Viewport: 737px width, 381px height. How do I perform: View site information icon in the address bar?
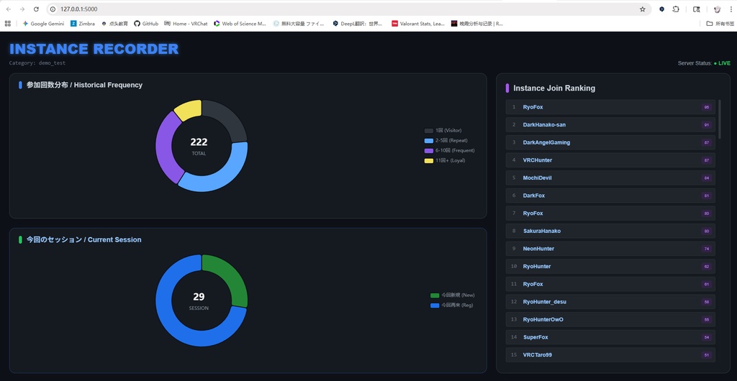[x=53, y=9]
